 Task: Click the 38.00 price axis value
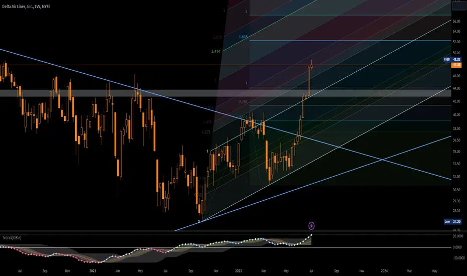pyautogui.click(x=456, y=128)
